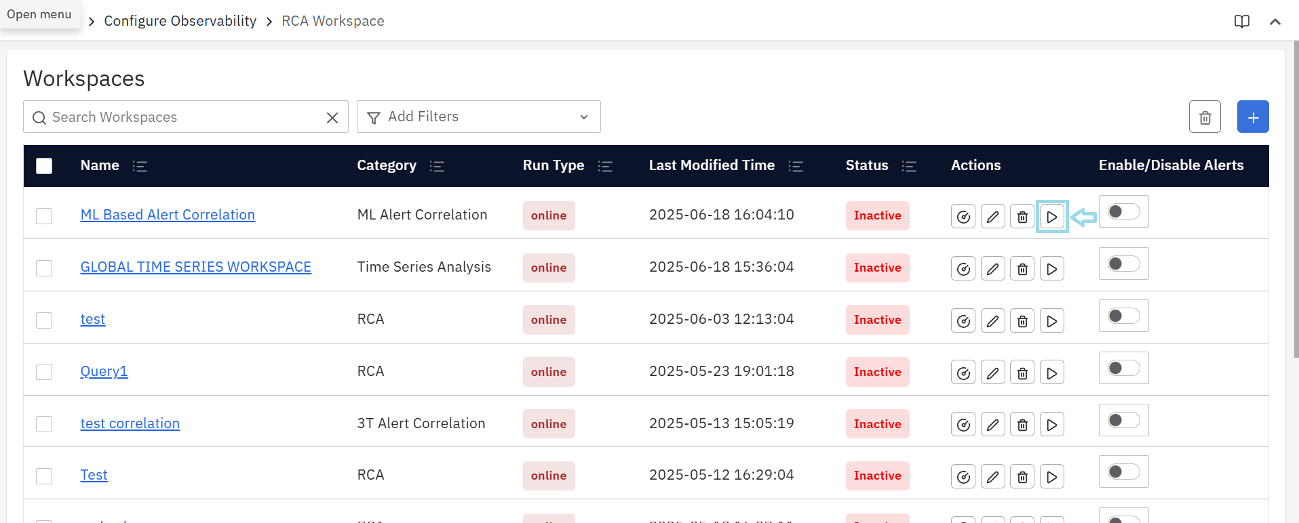
Task: Navigate to Configure Observability breadcrumb
Action: (180, 21)
